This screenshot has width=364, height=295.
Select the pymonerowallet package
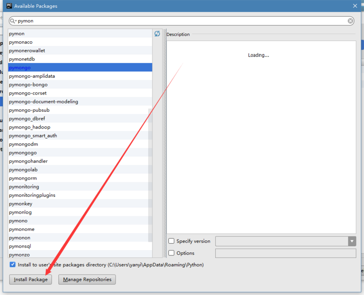pos(80,50)
